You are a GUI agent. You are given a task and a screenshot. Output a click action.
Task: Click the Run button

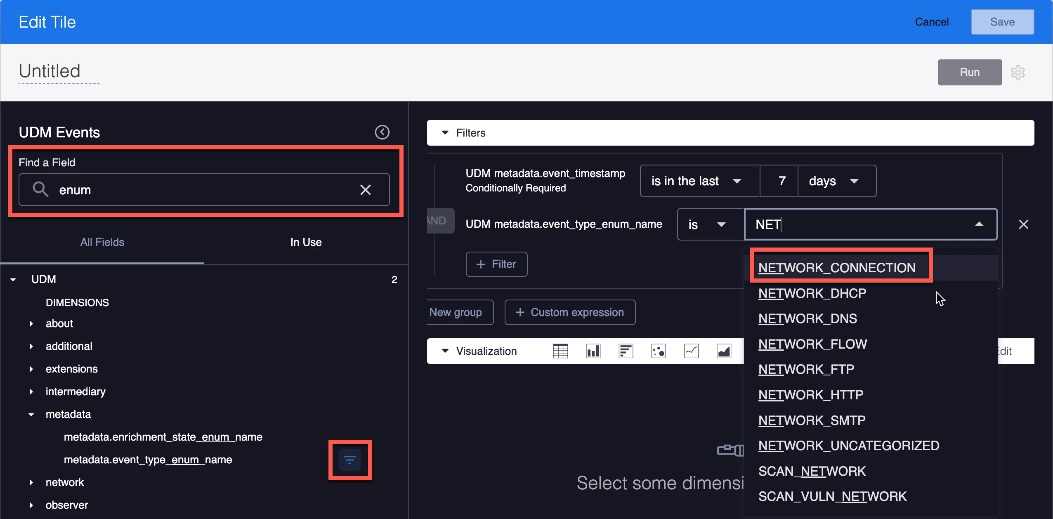pos(970,72)
